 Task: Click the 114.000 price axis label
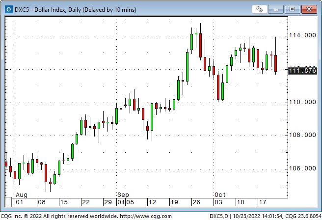click(x=302, y=35)
